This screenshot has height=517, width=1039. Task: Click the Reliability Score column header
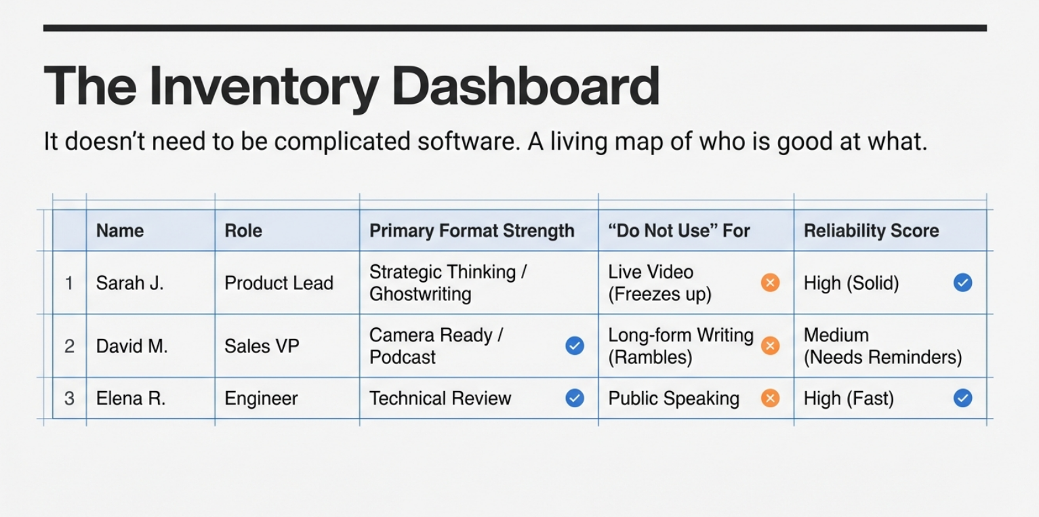pos(871,231)
